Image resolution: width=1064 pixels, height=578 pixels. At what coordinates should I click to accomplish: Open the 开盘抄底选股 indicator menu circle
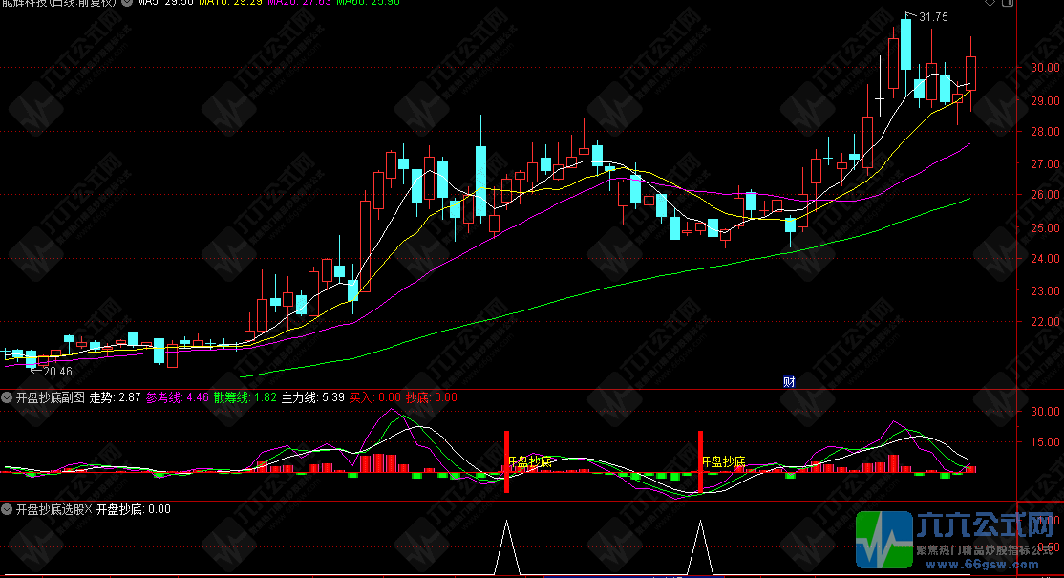click(7, 509)
